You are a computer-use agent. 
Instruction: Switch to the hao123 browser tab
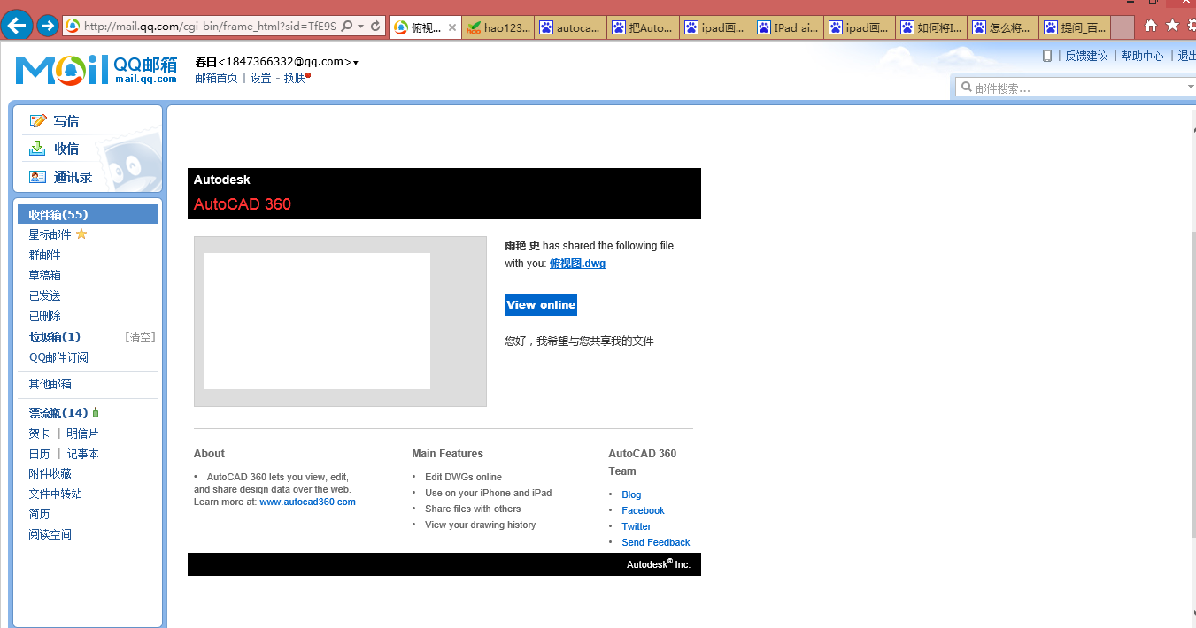[x=498, y=27]
